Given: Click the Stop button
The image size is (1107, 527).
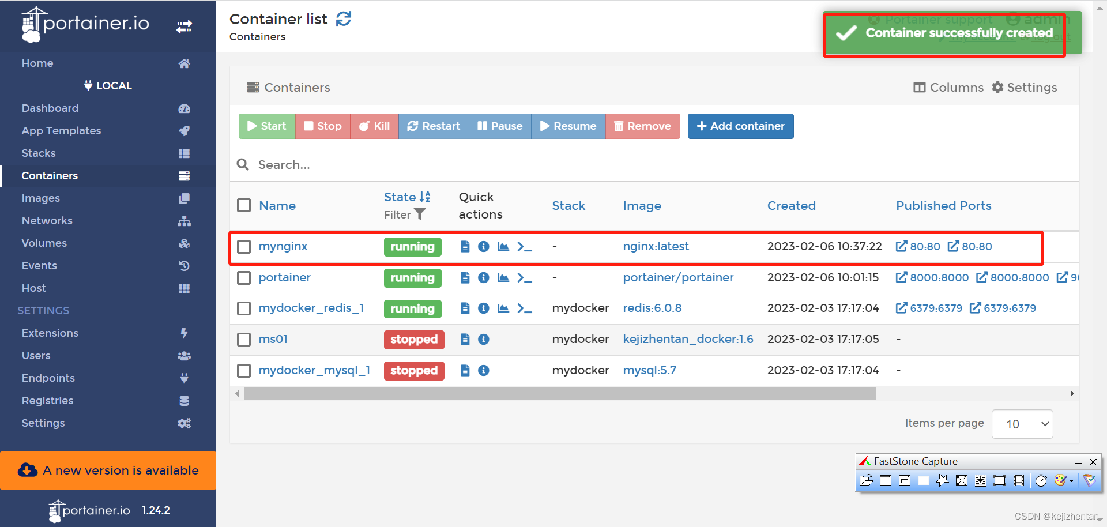Looking at the screenshot, I should [x=322, y=126].
